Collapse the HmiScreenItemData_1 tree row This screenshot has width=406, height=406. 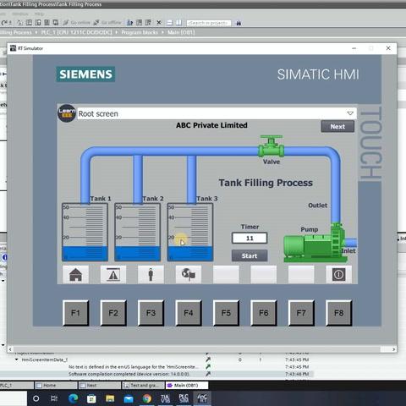tap(16, 359)
